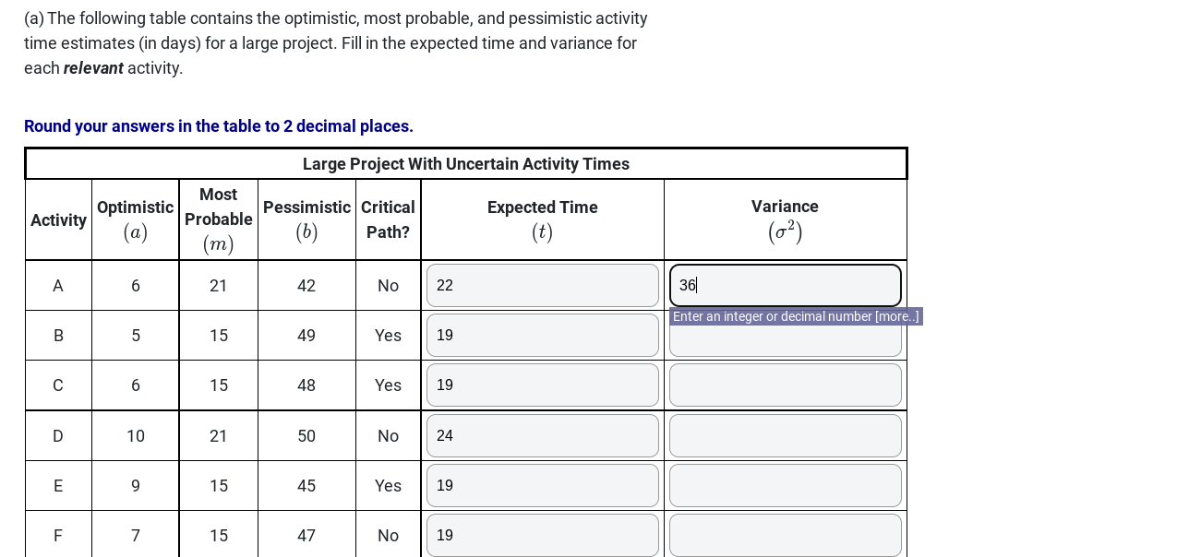Click the table title Large Project With Uncertain Activity Times
The image size is (1201, 557).
465,164
